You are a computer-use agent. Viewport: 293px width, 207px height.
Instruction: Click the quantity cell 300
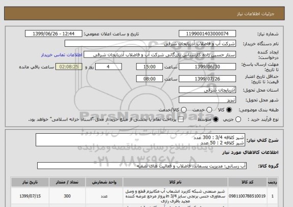coord(67,196)
